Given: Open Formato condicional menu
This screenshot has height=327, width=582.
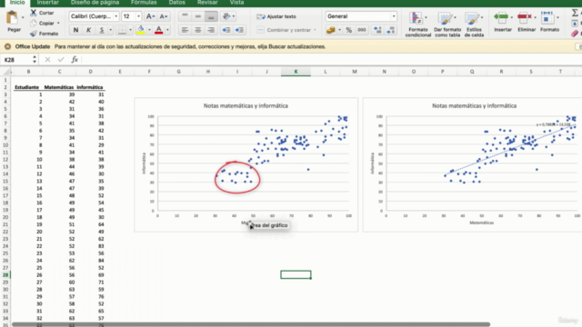Looking at the screenshot, I should pos(418,25).
